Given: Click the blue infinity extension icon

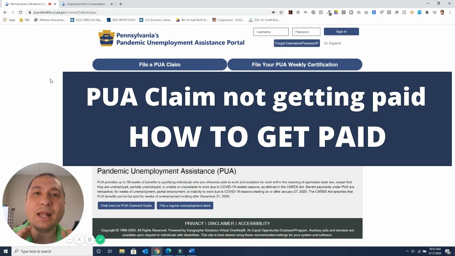Looking at the screenshot, I should pos(419,12).
